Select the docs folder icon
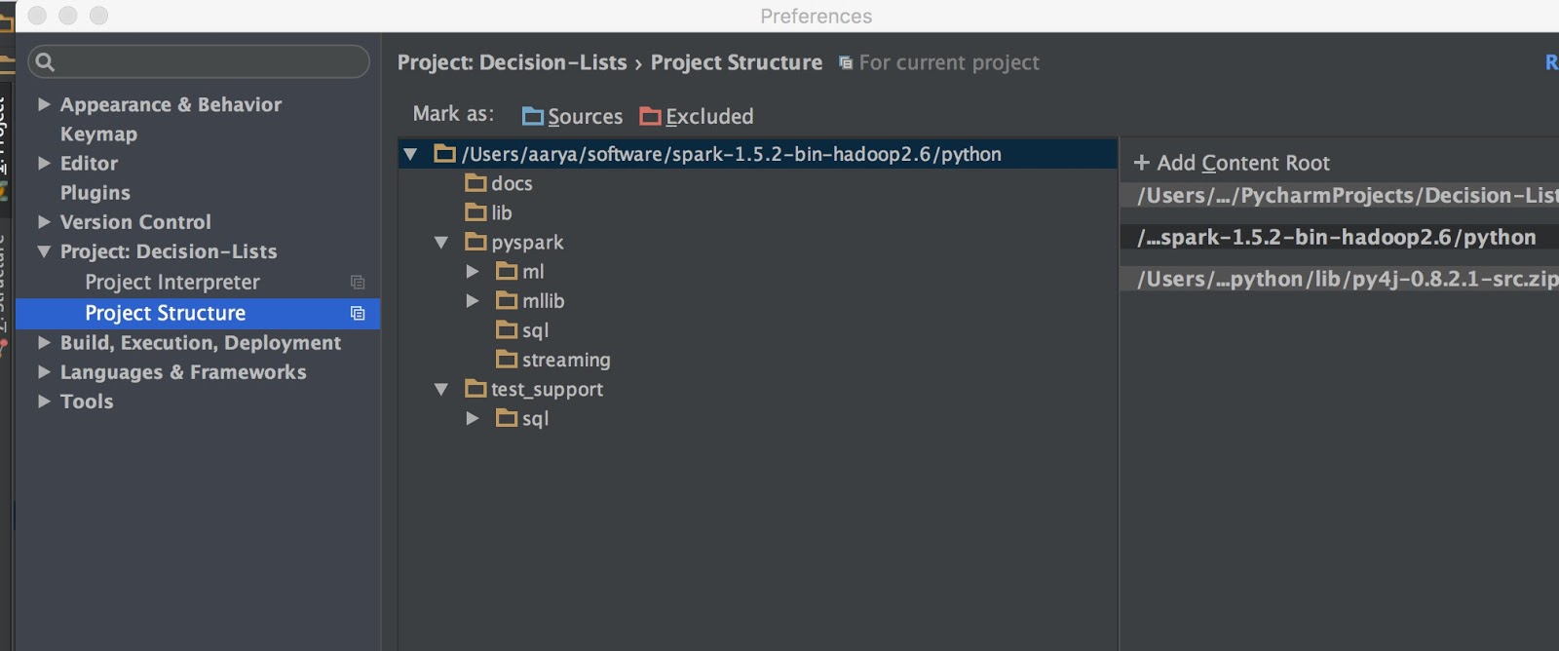This screenshot has width=1559, height=651. tap(475, 183)
